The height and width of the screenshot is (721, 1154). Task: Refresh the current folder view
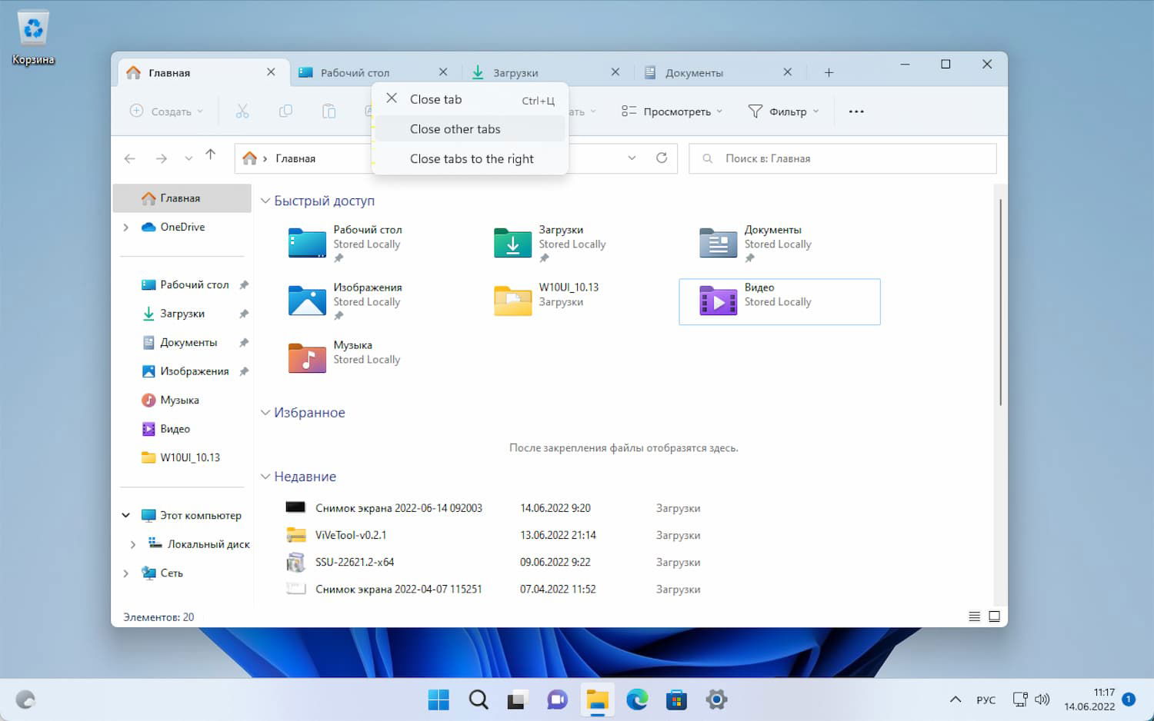(x=662, y=158)
